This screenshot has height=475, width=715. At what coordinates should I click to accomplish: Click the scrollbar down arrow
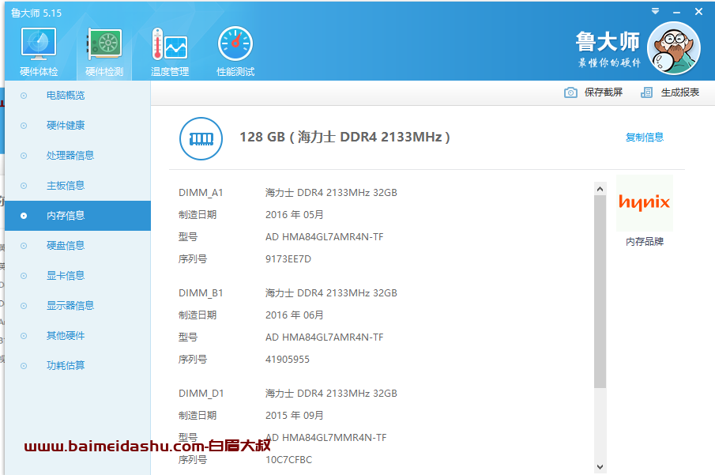click(x=600, y=467)
